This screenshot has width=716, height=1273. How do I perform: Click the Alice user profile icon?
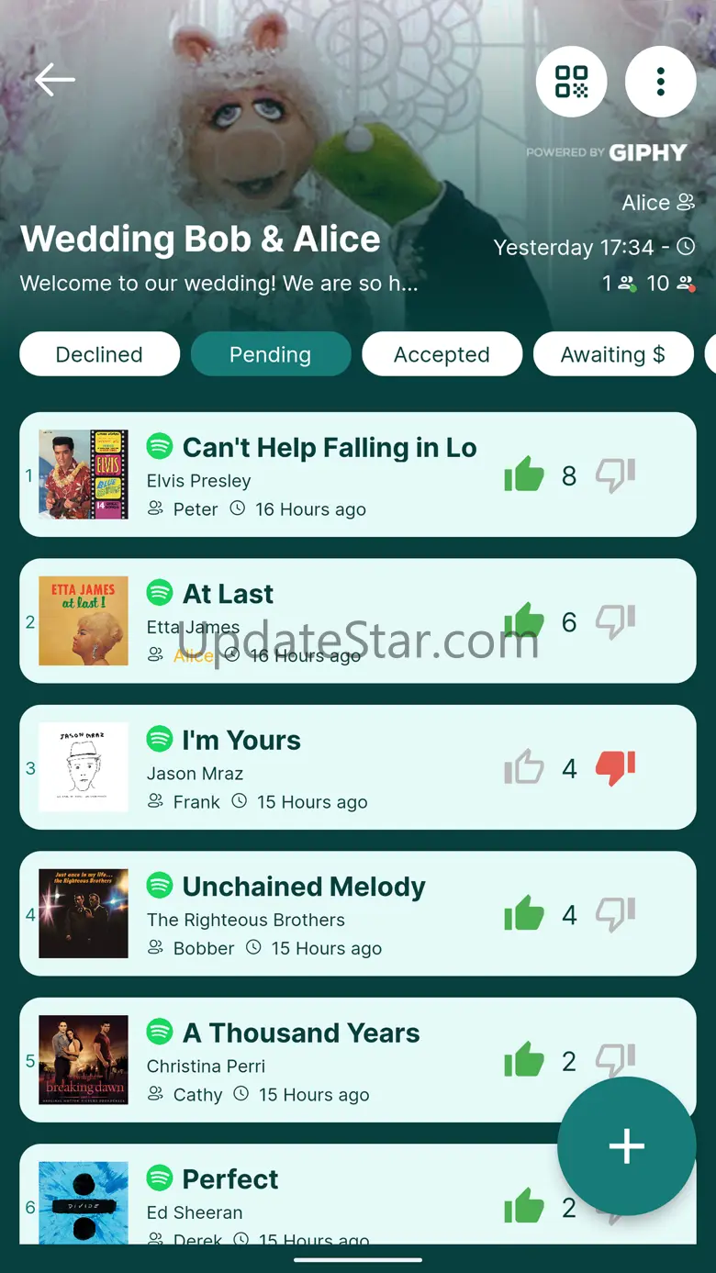(x=686, y=203)
